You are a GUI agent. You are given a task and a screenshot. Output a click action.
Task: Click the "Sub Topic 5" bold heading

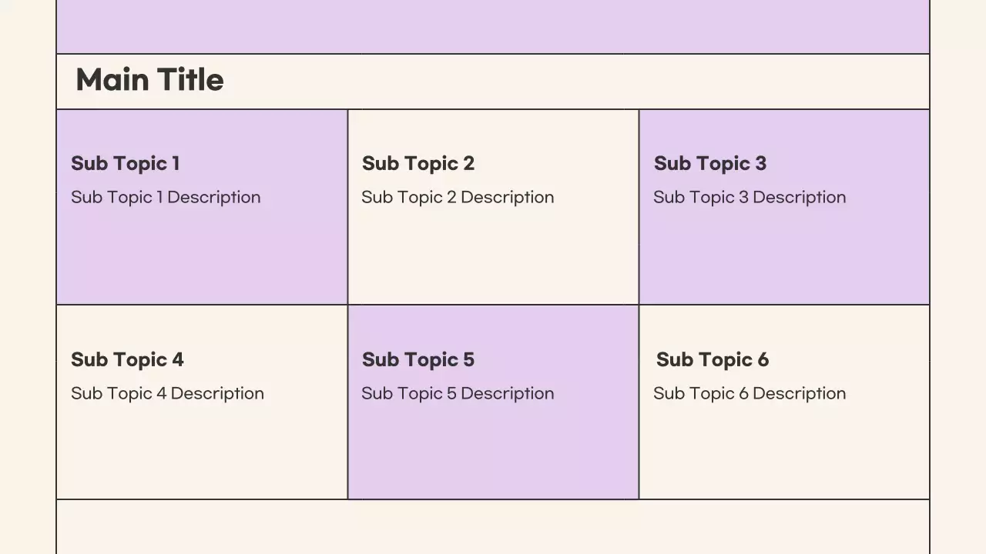[x=418, y=359]
